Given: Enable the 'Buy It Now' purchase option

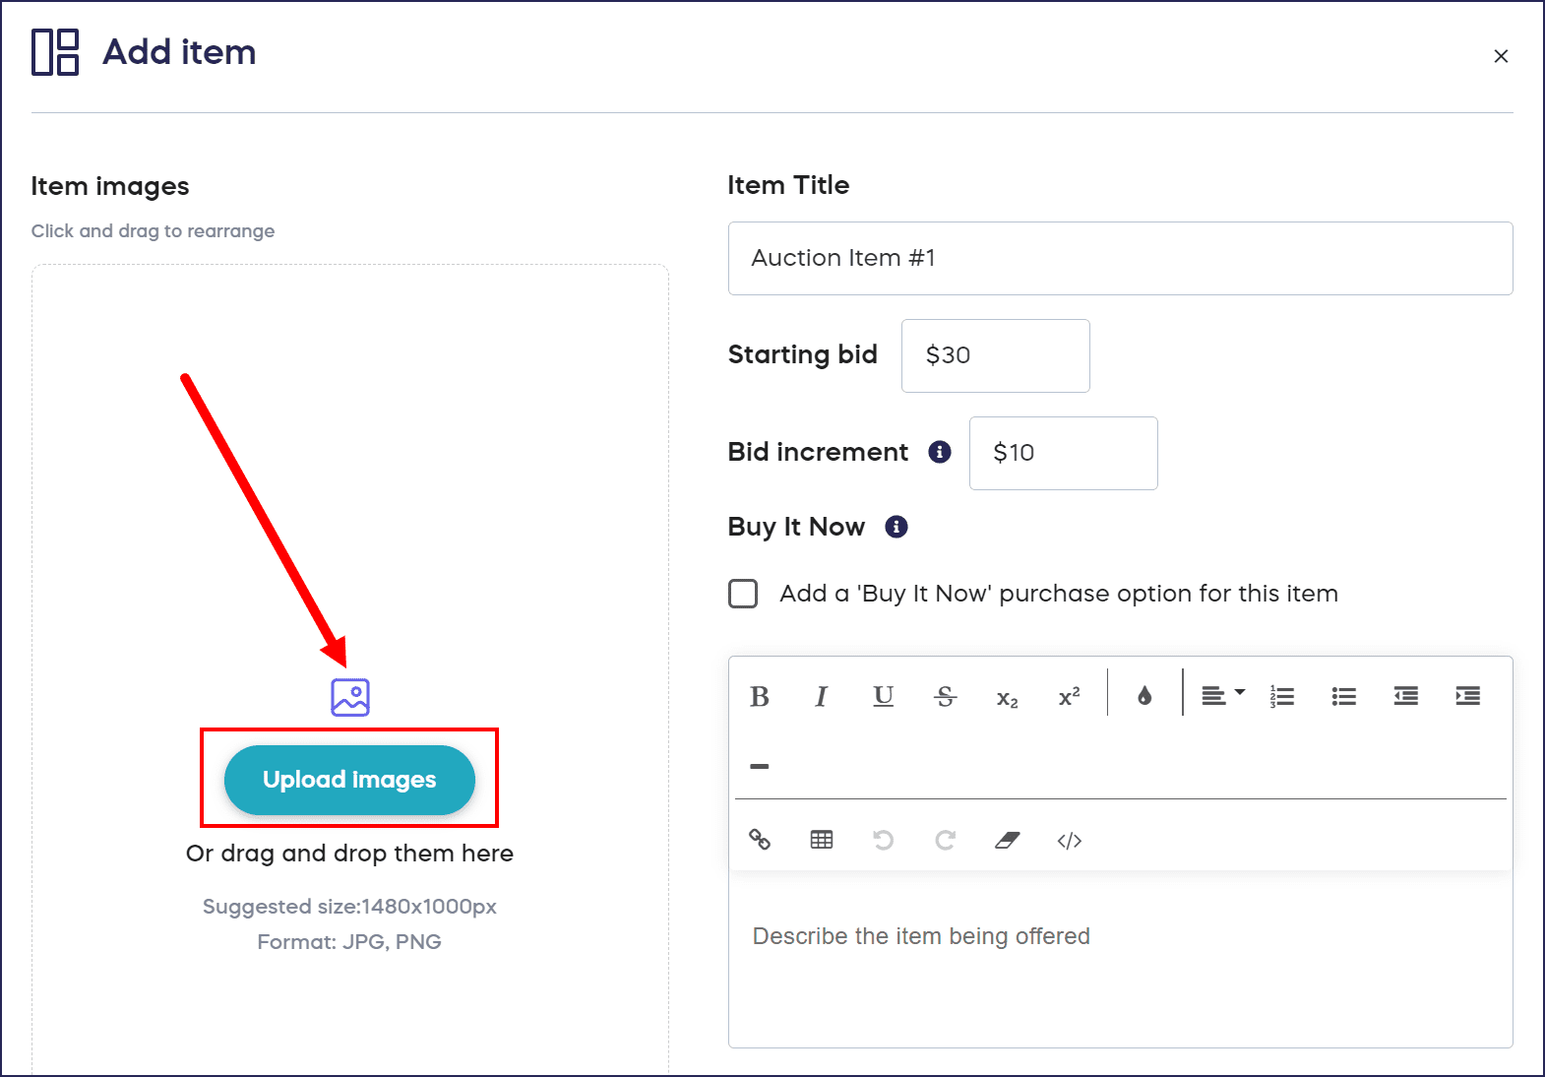Looking at the screenshot, I should (x=743, y=594).
